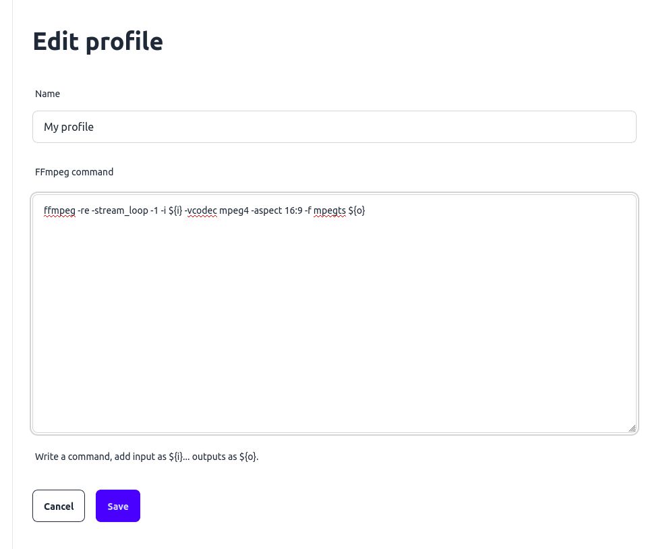Click the 'Name' field label

coord(47,94)
